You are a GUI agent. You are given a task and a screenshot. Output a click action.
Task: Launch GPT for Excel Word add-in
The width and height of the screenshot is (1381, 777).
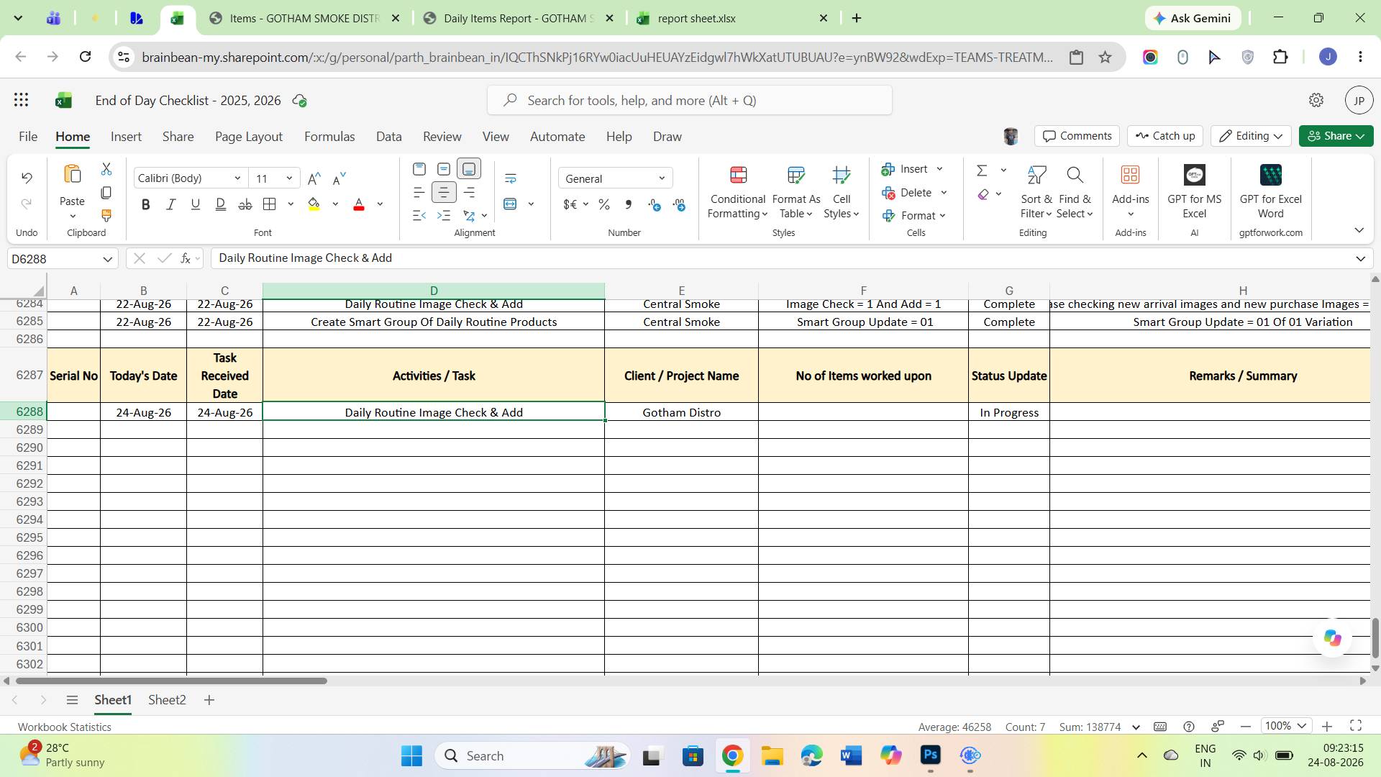click(1270, 191)
